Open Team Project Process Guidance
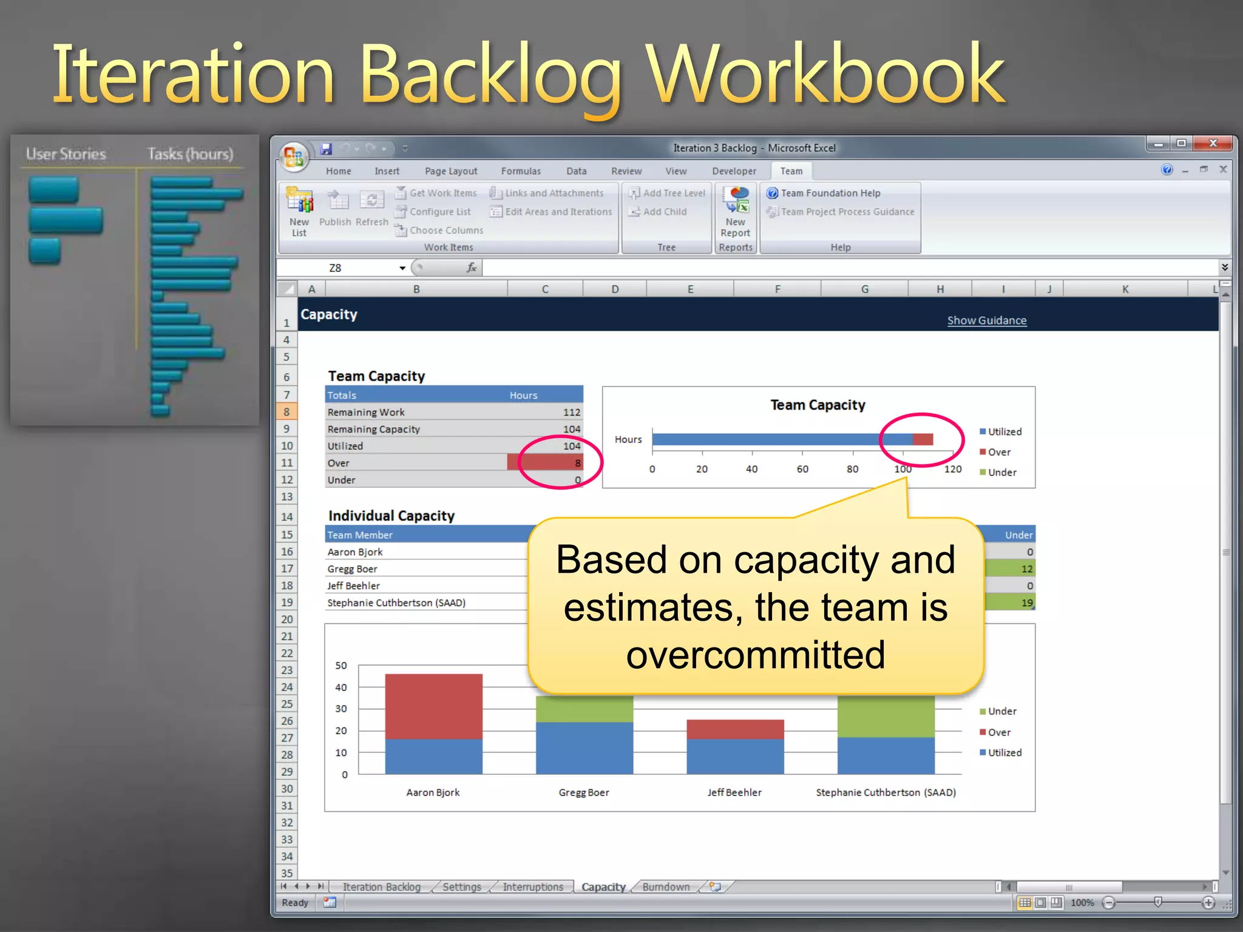This screenshot has height=932, width=1243. [841, 212]
